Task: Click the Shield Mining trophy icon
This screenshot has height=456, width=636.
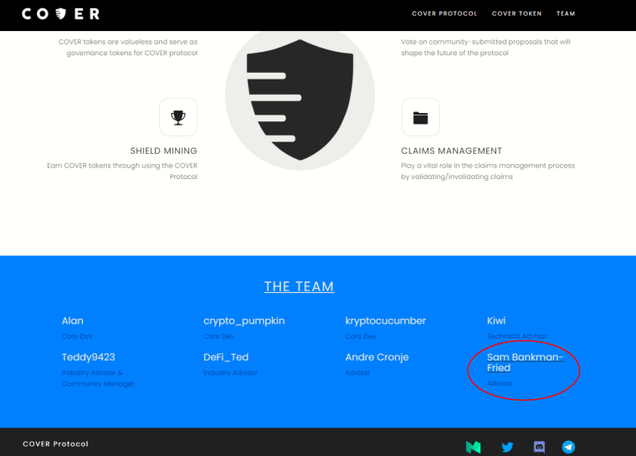Action: pos(178,117)
